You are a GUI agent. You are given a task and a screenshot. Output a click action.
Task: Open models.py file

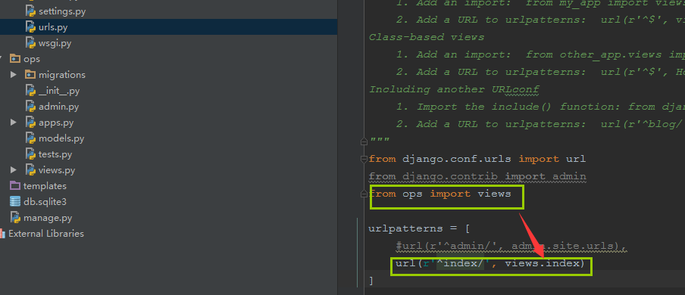(x=61, y=138)
